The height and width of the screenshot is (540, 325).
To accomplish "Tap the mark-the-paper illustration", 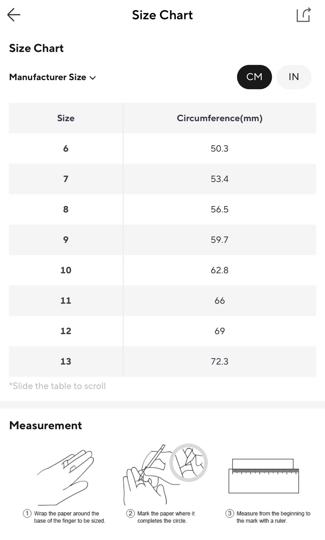I will point(165,475).
